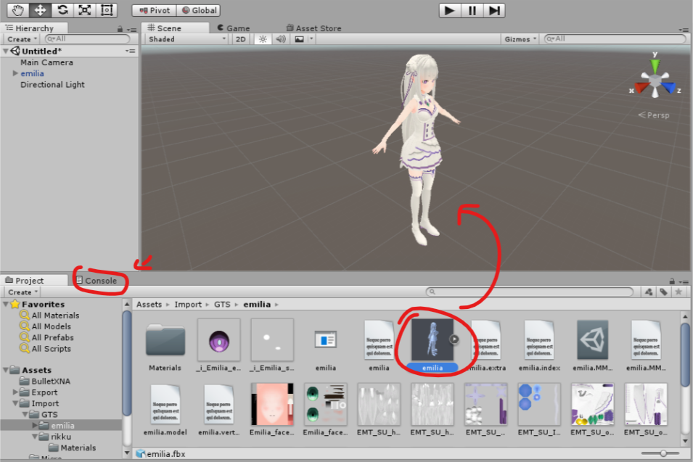Select the Scale tool
This screenshot has width=693, height=462.
pos(84,10)
